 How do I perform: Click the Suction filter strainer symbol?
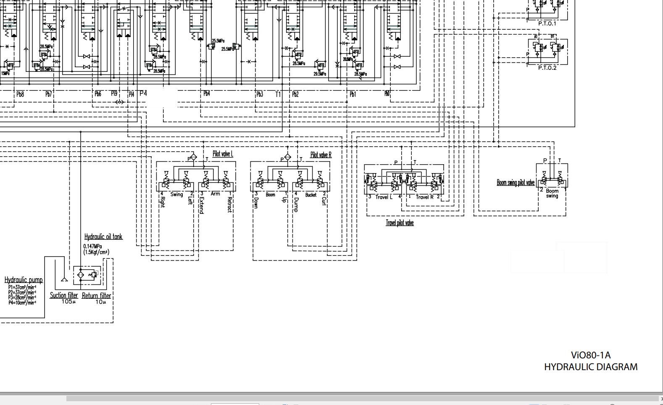coord(64,279)
